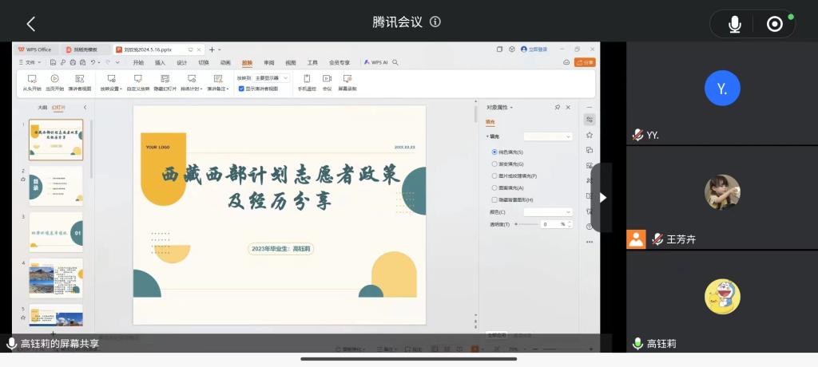Viewport: 818px width, 367px height.
Task: Toggle 显示演讲者视图 checkbox
Action: tap(241, 89)
